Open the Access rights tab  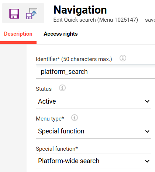pos(61,34)
